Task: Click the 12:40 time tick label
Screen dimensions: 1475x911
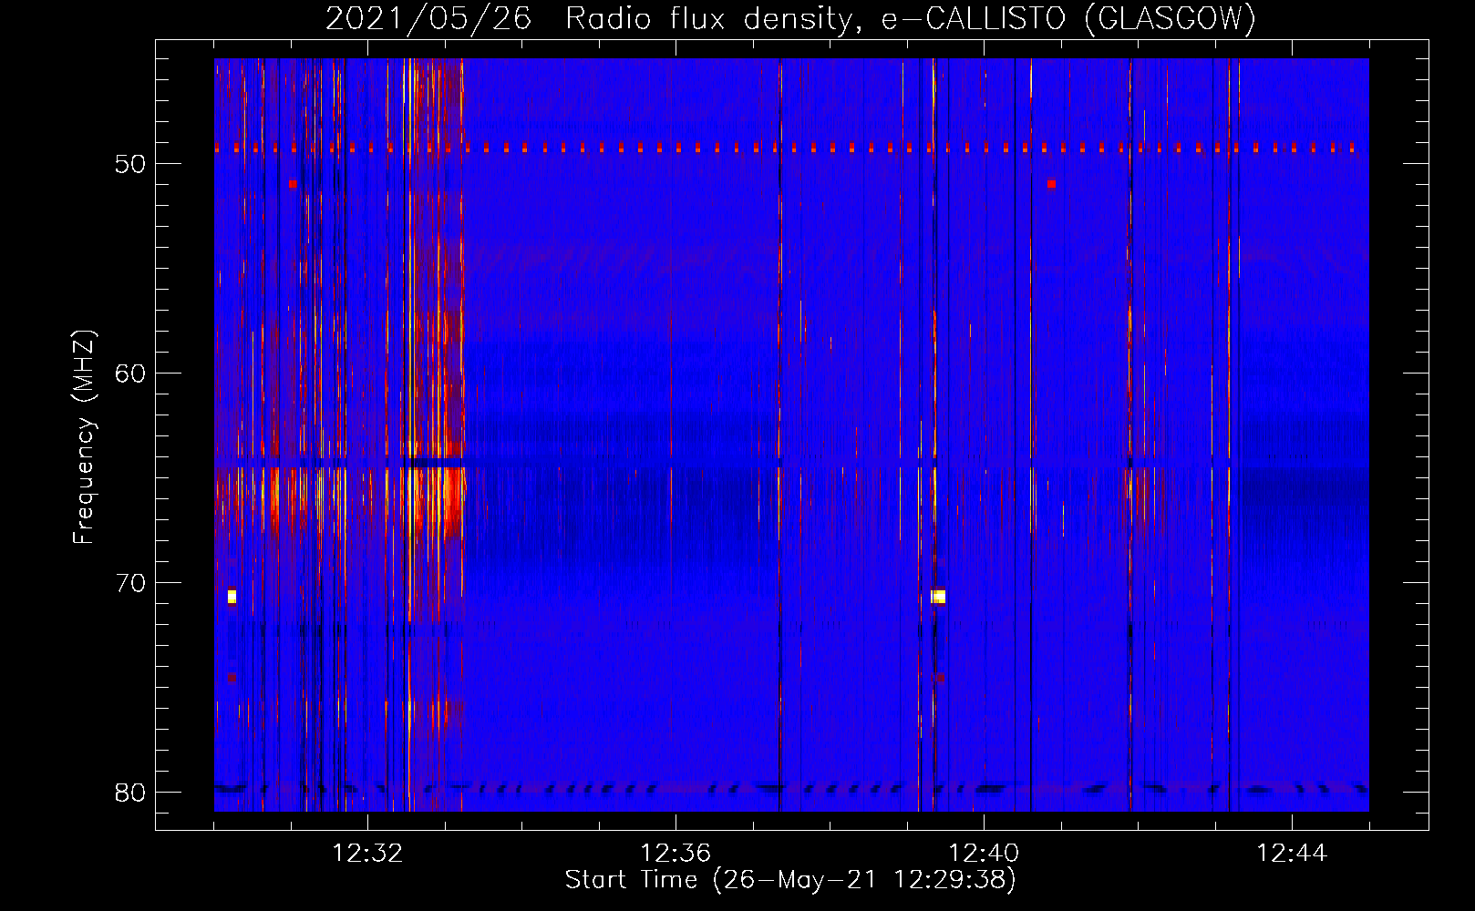Action: 984,854
